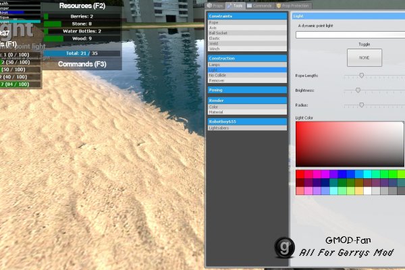The height and width of the screenshot is (270, 405).
Task: Collapse the Constraints category header
Action: 247,16
